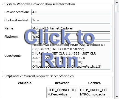This screenshot has height=99, width=119.
Task: Click inside the UserAgent text box
Action: coord(70,56)
